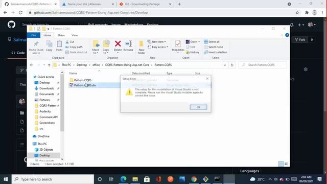Click Invert selection in the ribbon
The height and width of the screenshot is (184, 327).
point(216,52)
